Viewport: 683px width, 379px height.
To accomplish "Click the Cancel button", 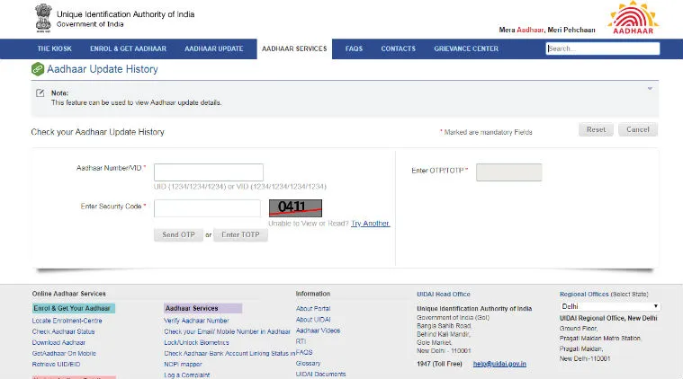I will (638, 129).
